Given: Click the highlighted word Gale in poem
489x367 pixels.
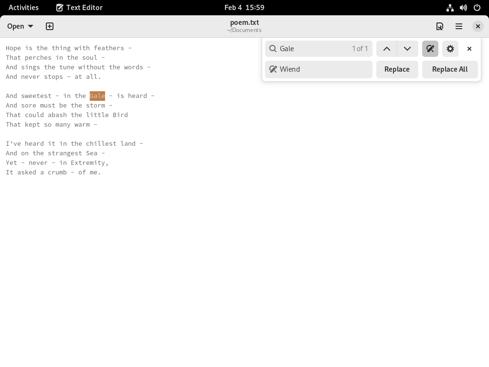Looking at the screenshot, I should 97,96.
